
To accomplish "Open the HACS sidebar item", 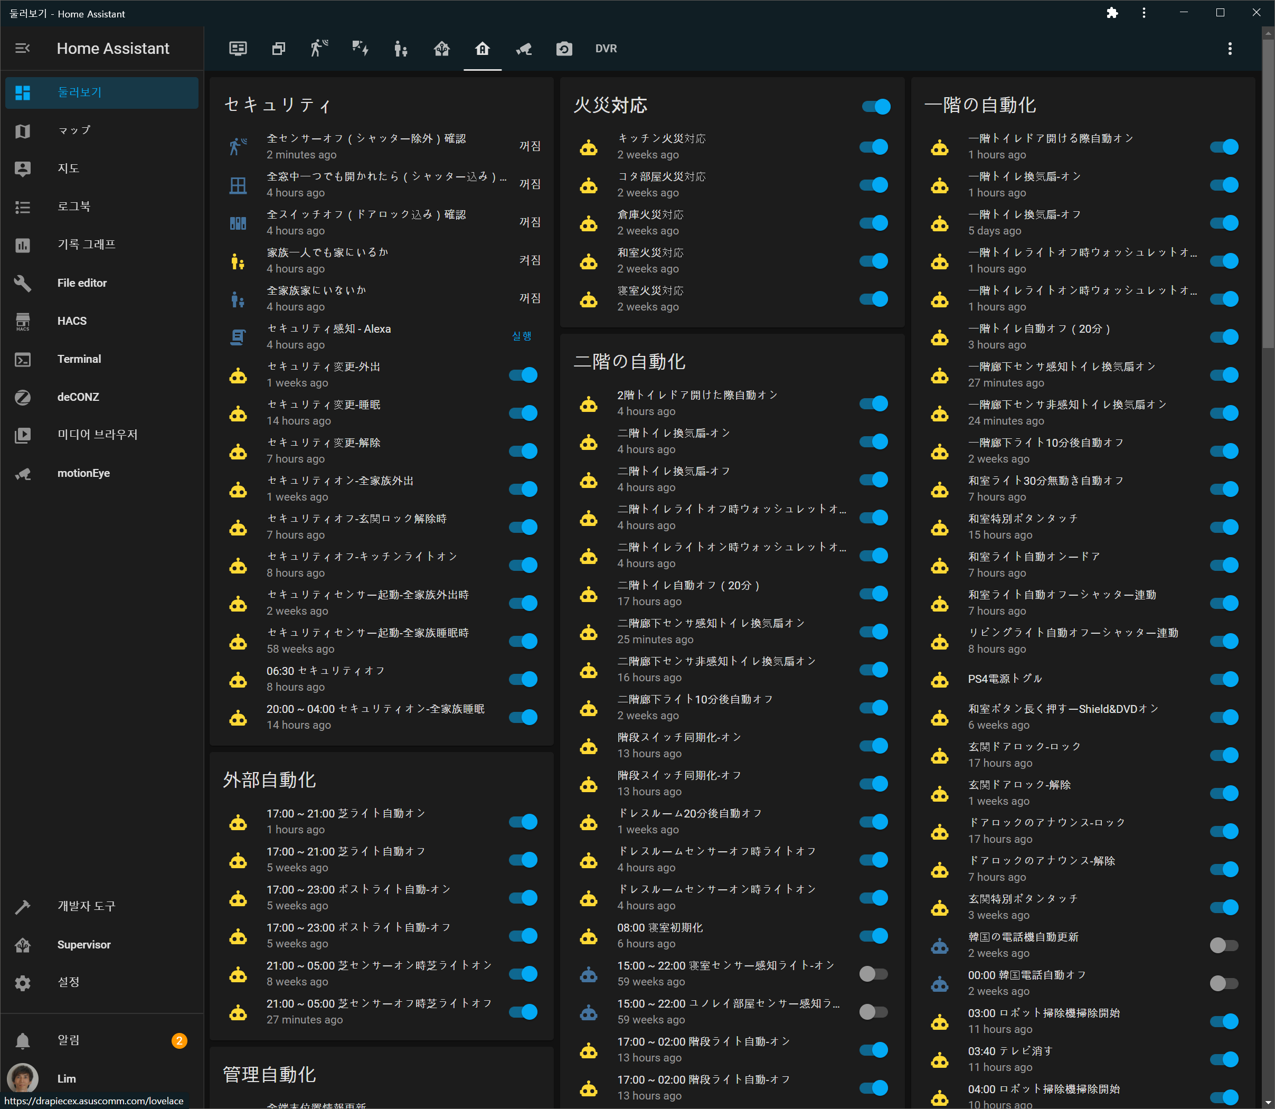I will [x=72, y=321].
